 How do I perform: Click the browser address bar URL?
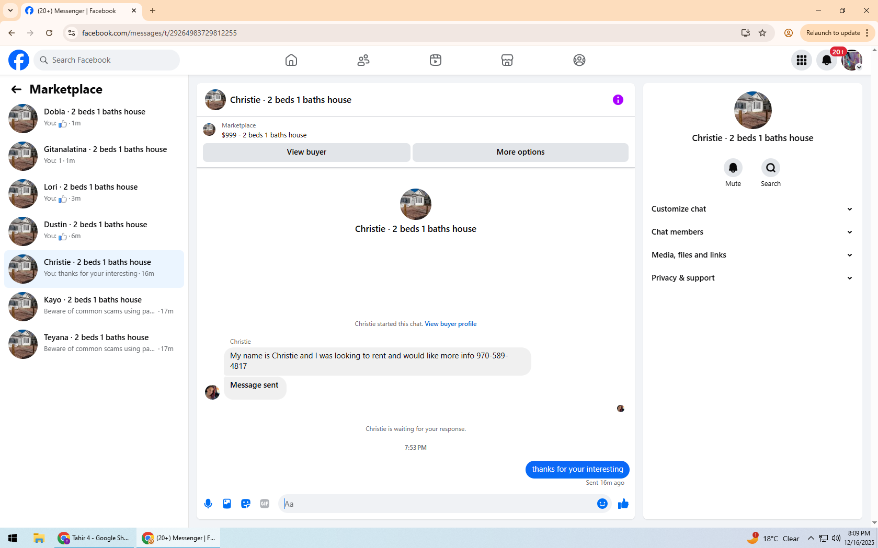[x=159, y=33]
